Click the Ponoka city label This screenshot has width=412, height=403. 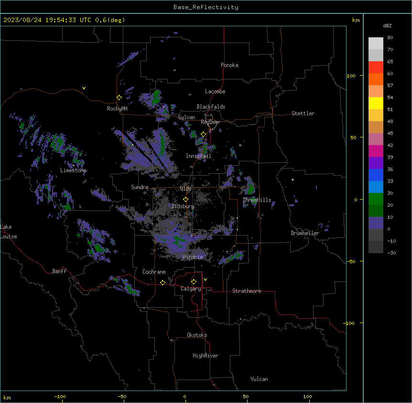click(229, 65)
